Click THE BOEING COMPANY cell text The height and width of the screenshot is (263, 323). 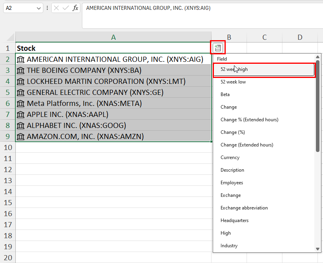(x=84, y=70)
